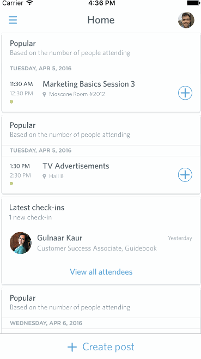Select Gulnaar Kaur's name in check-ins
Image resolution: width=201 pixels, height=359 pixels.
(x=60, y=238)
